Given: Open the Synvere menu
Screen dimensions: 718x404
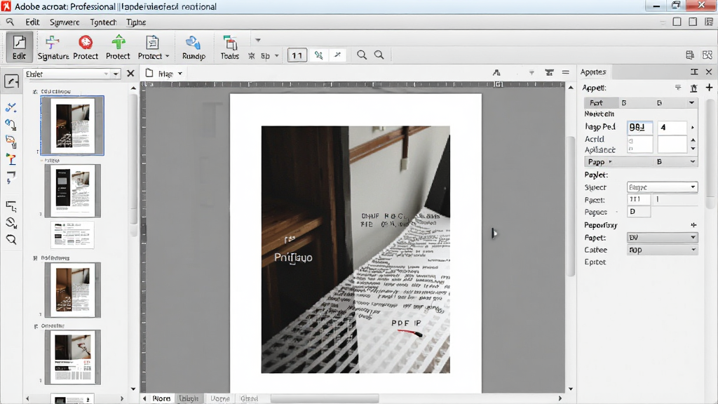Looking at the screenshot, I should coord(65,22).
